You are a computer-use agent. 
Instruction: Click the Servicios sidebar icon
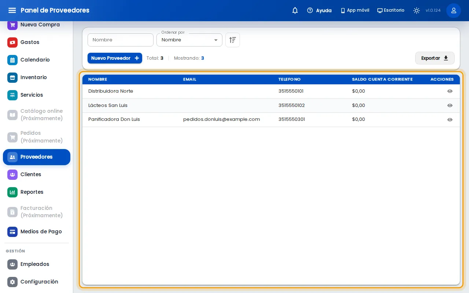click(12, 95)
